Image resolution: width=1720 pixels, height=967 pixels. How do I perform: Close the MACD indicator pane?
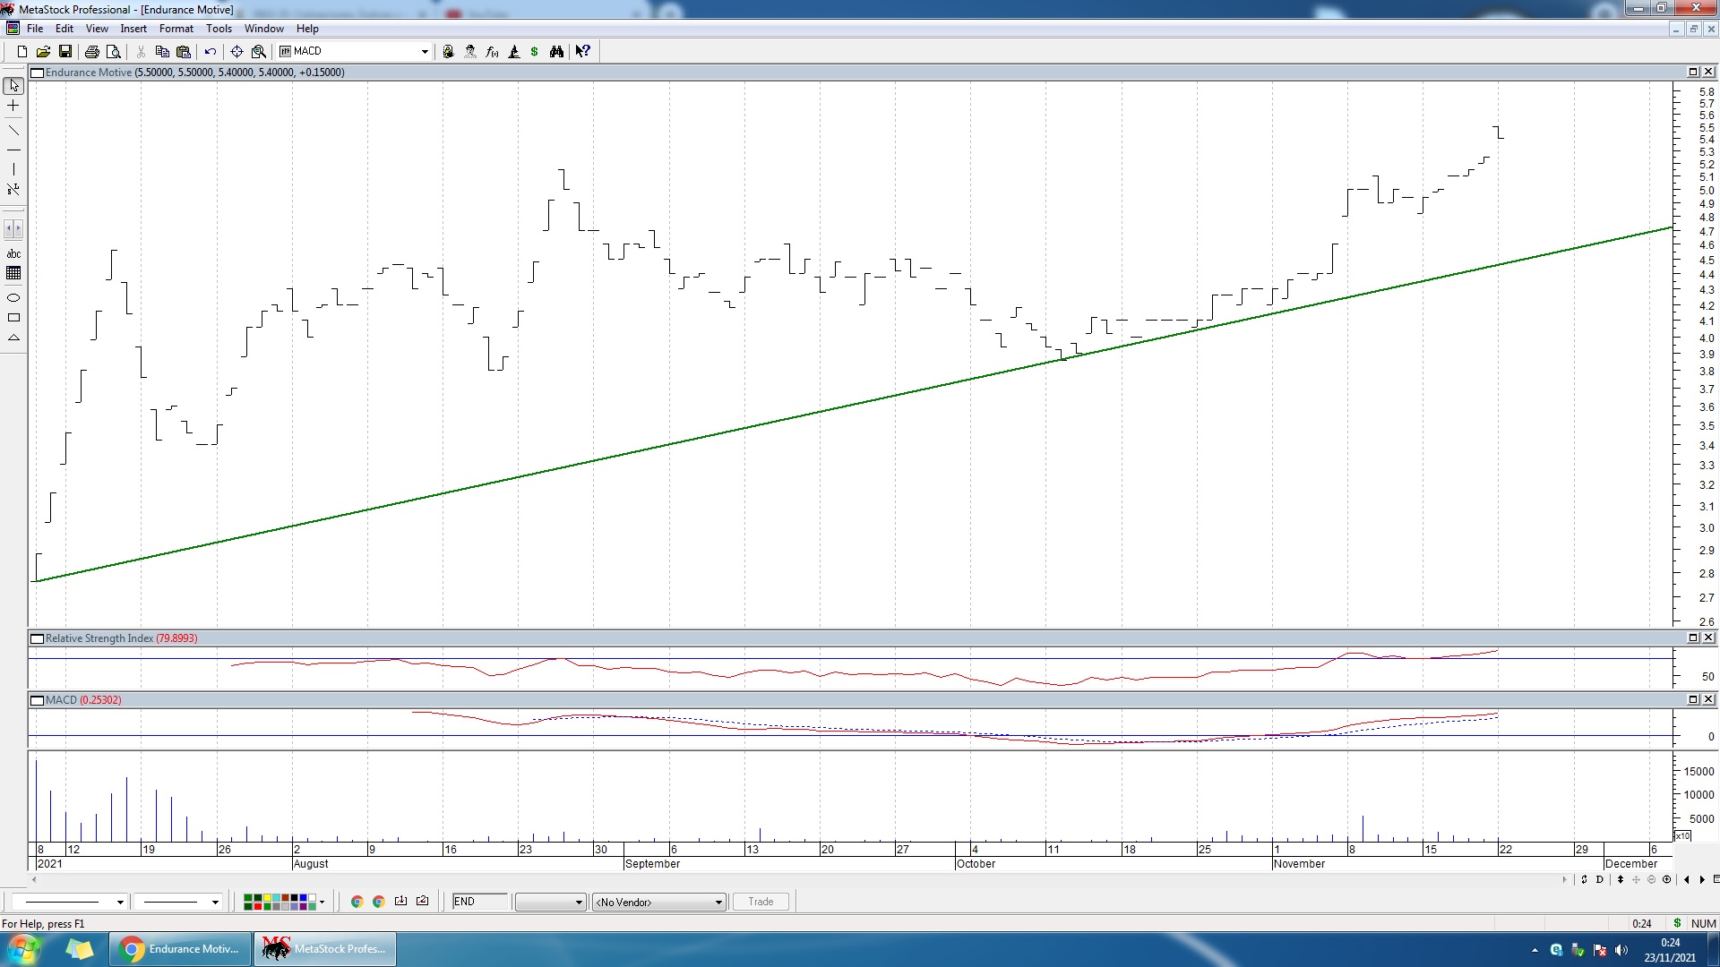click(1708, 699)
